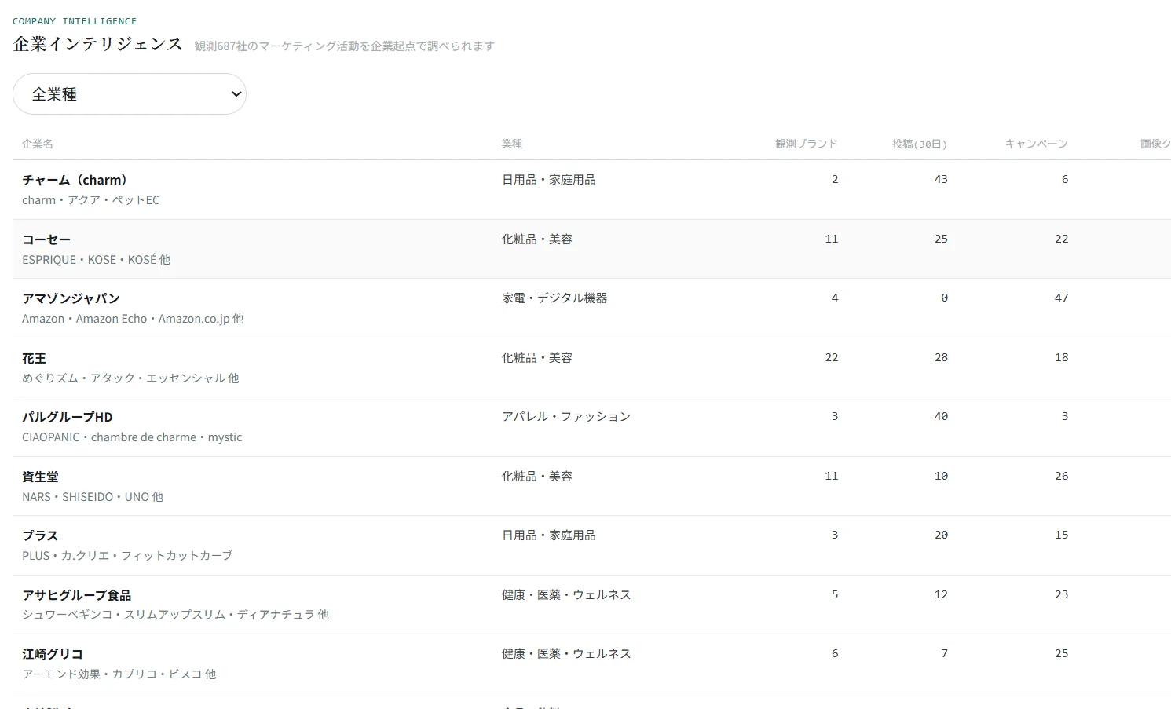Open the コーセー company row
1171x709 pixels.
coord(591,249)
